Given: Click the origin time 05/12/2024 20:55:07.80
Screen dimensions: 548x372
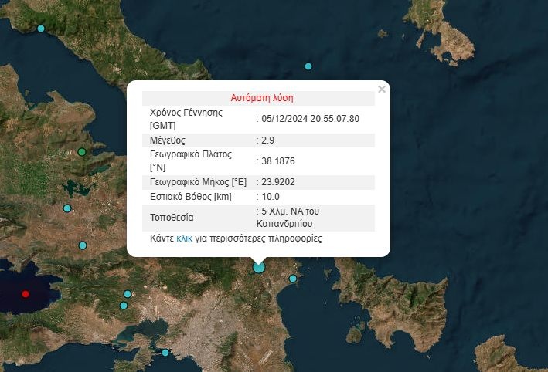Looking at the screenshot, I should tap(311, 119).
